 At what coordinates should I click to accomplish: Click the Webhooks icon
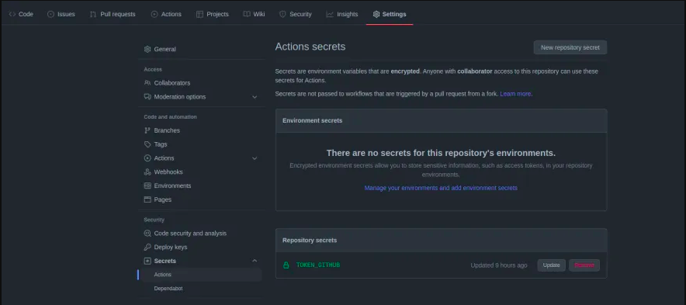pos(147,172)
